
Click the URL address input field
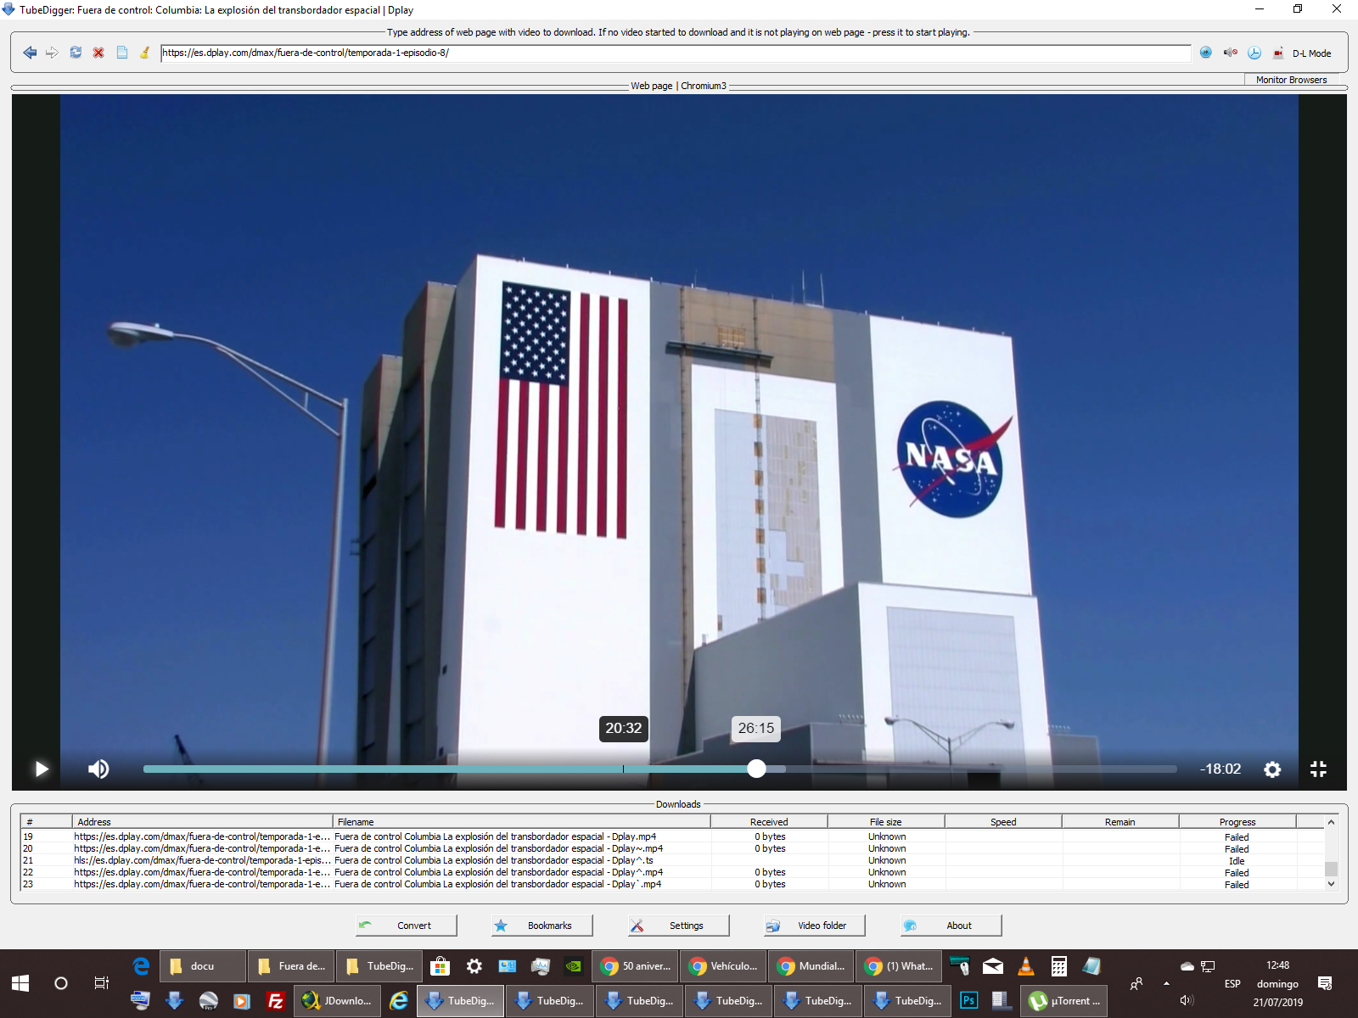pyautogui.click(x=675, y=53)
